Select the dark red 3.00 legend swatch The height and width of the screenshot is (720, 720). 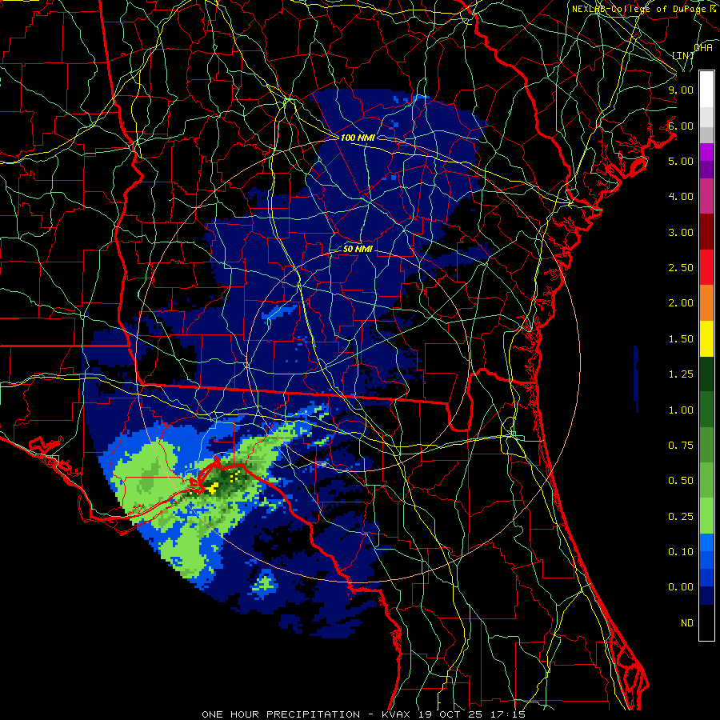pos(706,232)
